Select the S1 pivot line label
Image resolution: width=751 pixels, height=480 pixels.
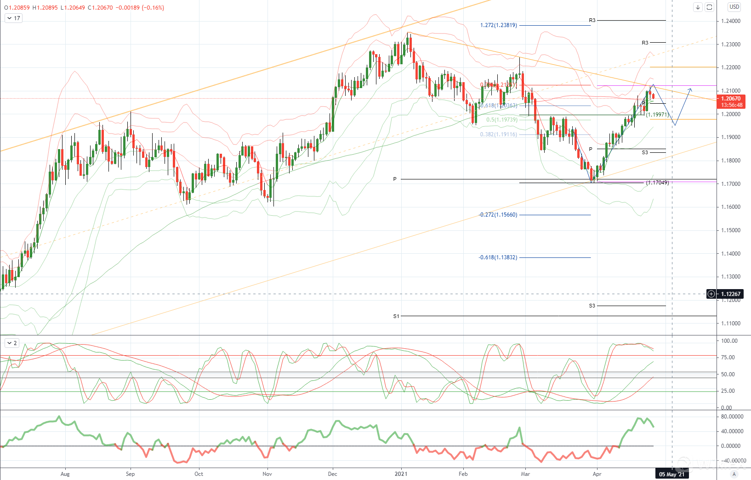pyautogui.click(x=396, y=316)
